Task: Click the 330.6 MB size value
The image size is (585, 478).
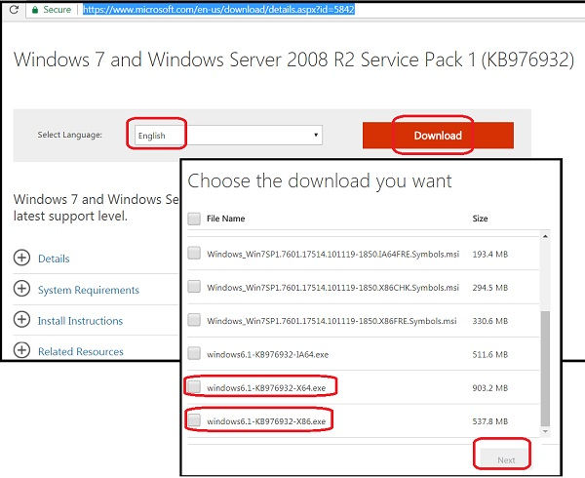Action: tap(489, 321)
